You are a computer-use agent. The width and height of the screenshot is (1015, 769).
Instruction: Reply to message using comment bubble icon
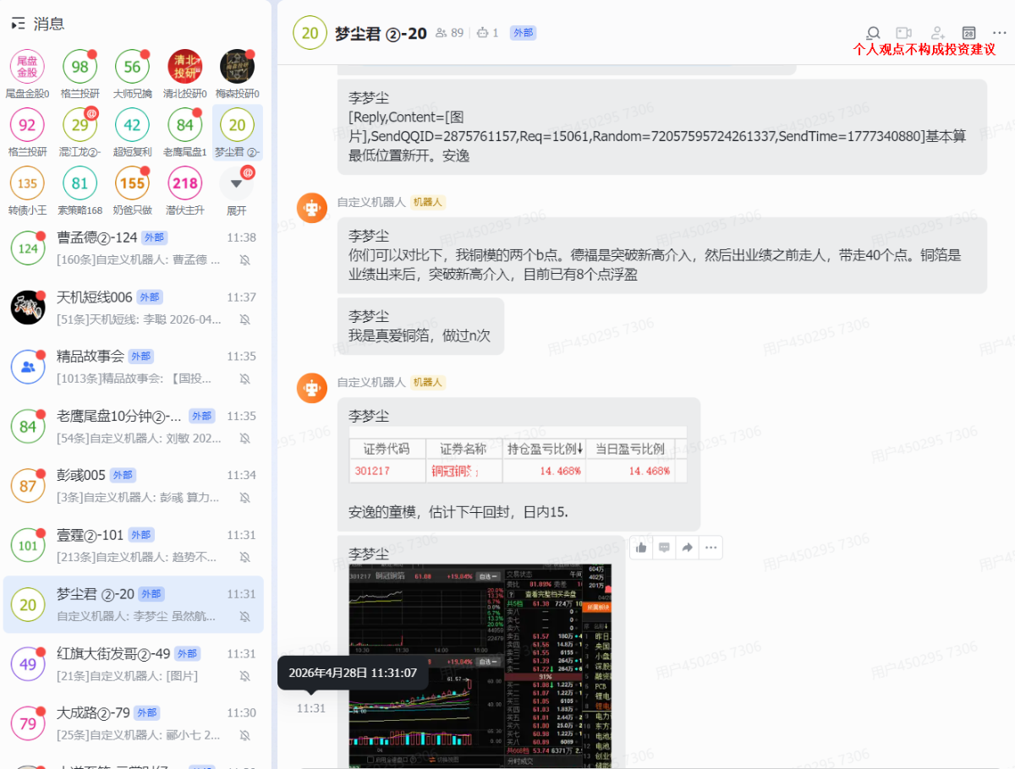pyautogui.click(x=665, y=548)
